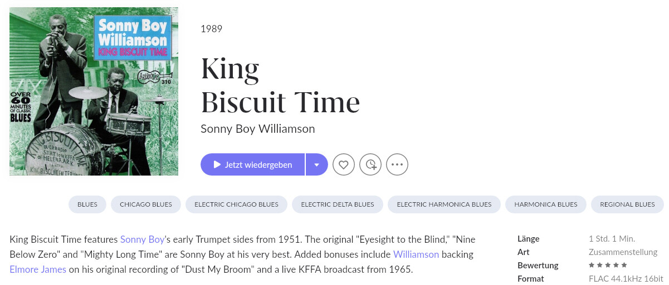Choose the ELECTRIC DELTA BLUES tag
669x285 pixels.
point(338,204)
